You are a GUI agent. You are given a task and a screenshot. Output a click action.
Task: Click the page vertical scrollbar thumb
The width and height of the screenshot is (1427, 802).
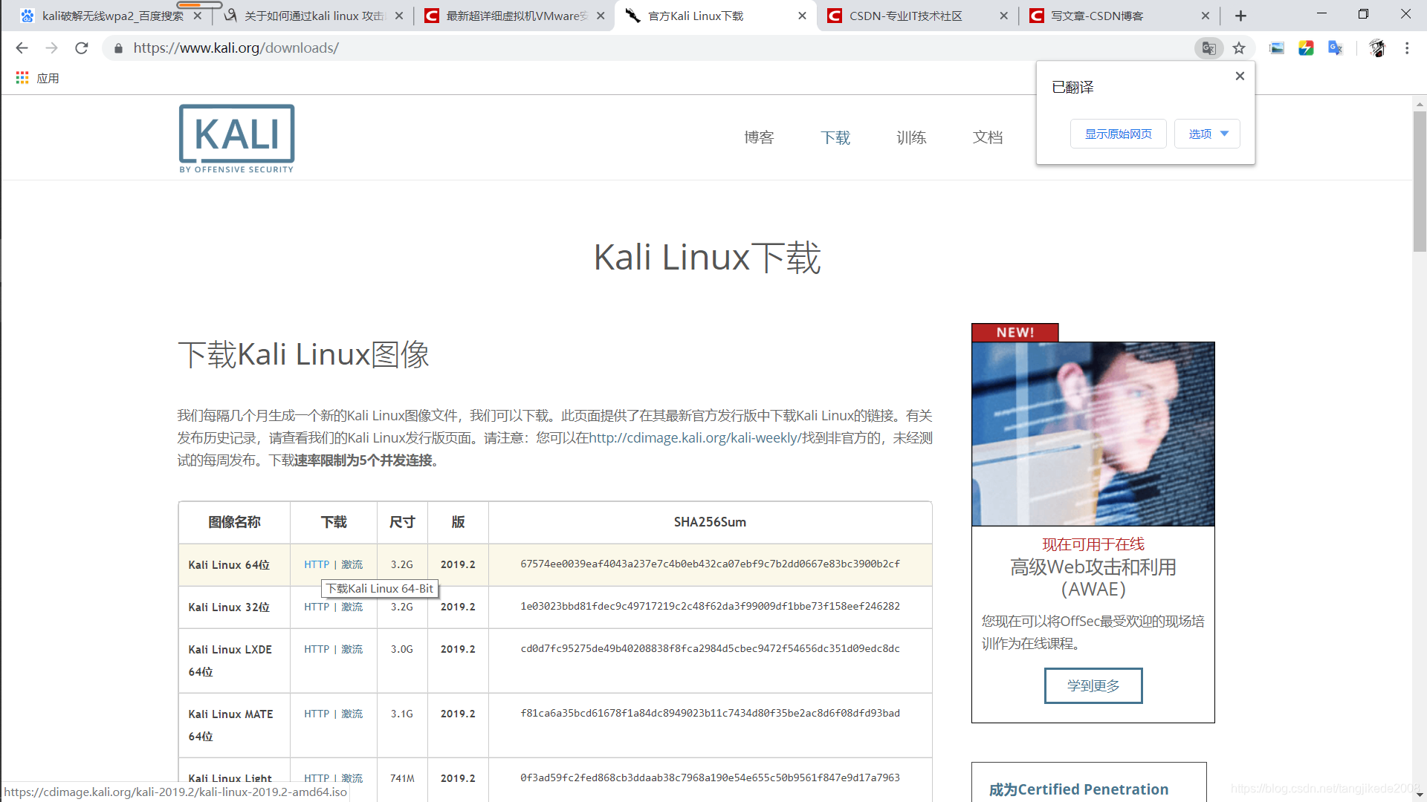click(1420, 182)
